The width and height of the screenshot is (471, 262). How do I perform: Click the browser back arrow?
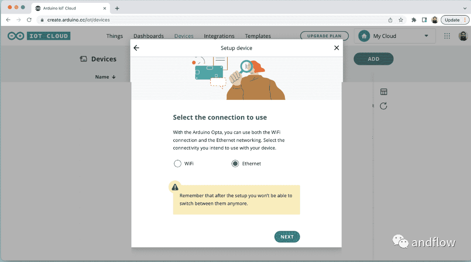(x=8, y=20)
